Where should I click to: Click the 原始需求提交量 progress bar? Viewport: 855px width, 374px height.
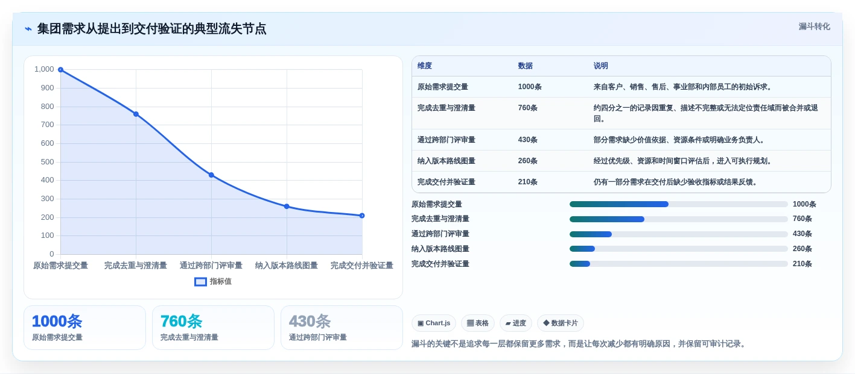pyautogui.click(x=679, y=204)
